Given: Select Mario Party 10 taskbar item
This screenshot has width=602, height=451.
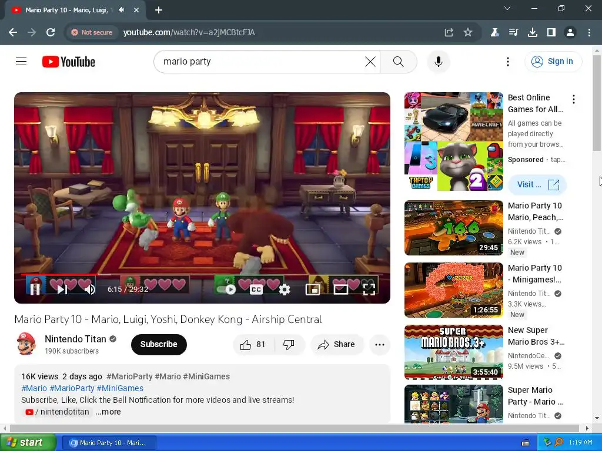Looking at the screenshot, I should [109, 443].
